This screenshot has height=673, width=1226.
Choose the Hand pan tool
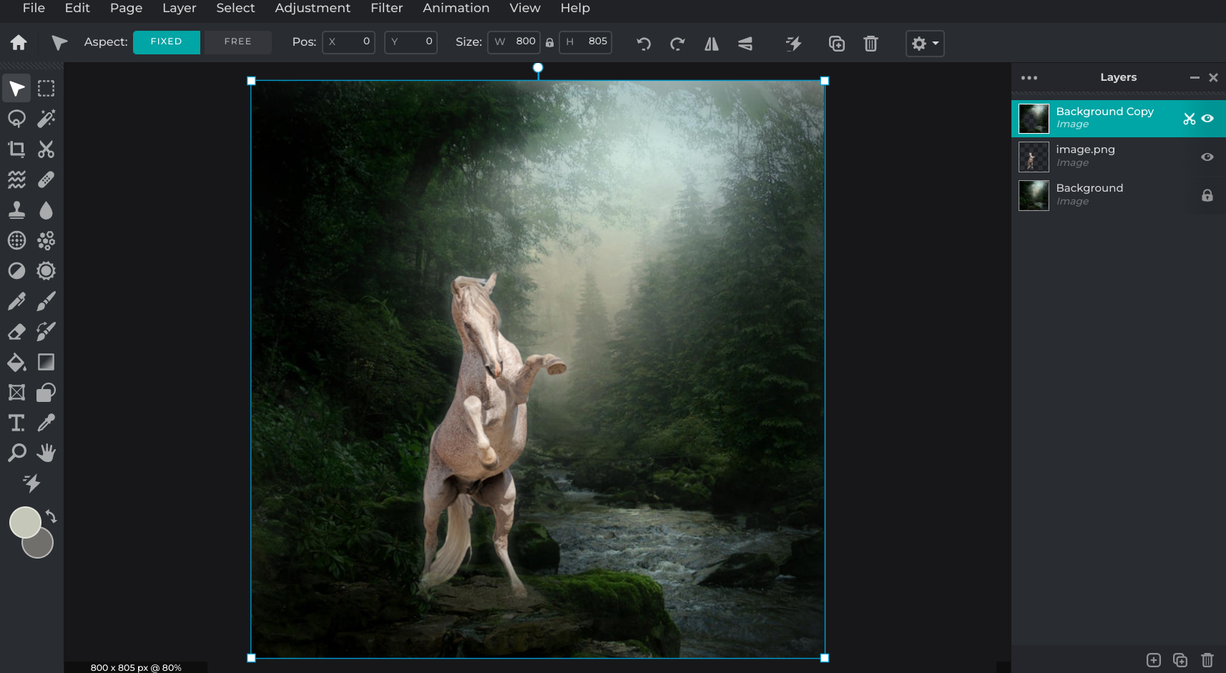46,453
